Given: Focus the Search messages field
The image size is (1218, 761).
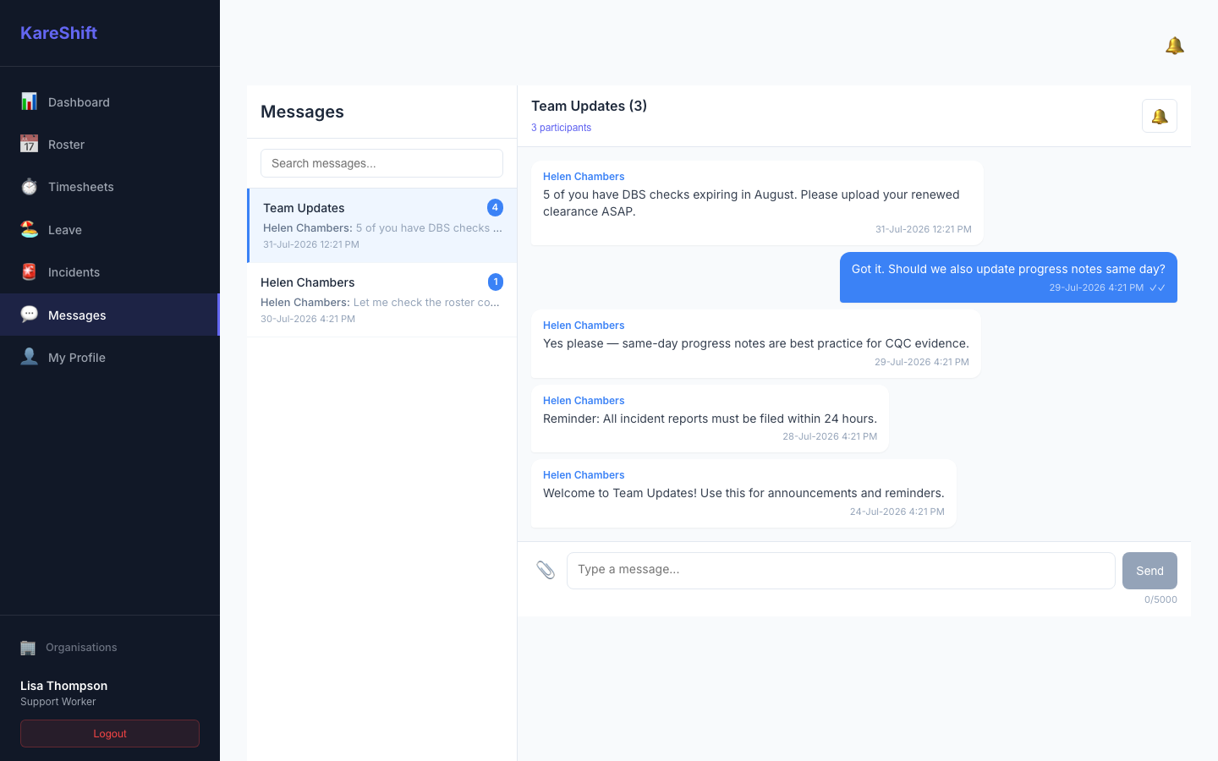Looking at the screenshot, I should pyautogui.click(x=381, y=163).
